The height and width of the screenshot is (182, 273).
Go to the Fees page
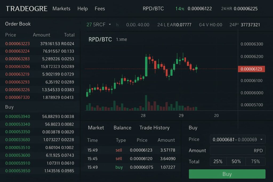[x=100, y=9]
